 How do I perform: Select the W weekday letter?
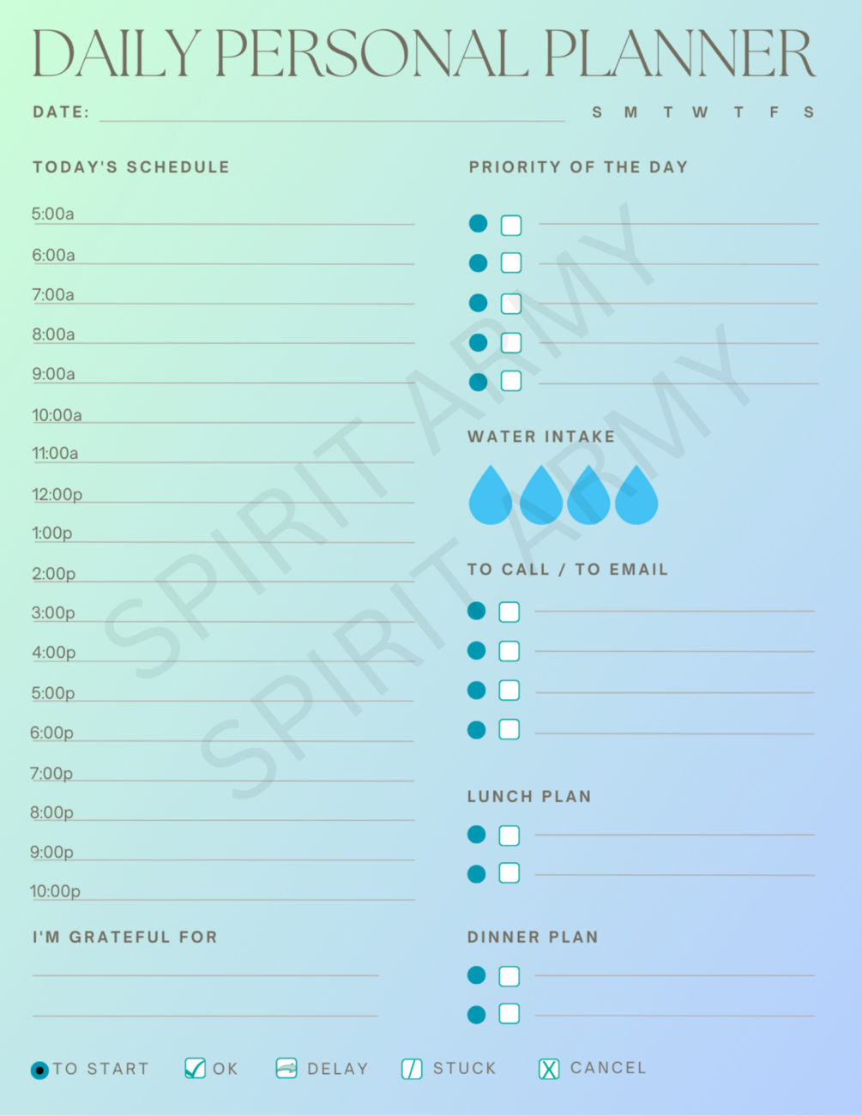(701, 112)
